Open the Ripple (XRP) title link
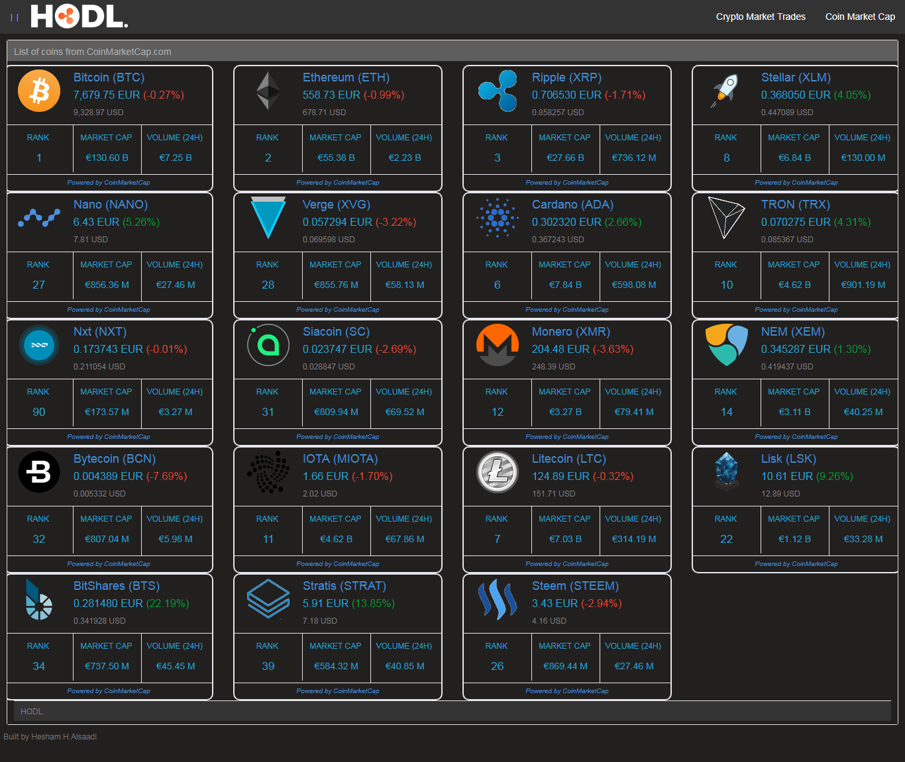Screen dimensions: 905x762 point(566,77)
